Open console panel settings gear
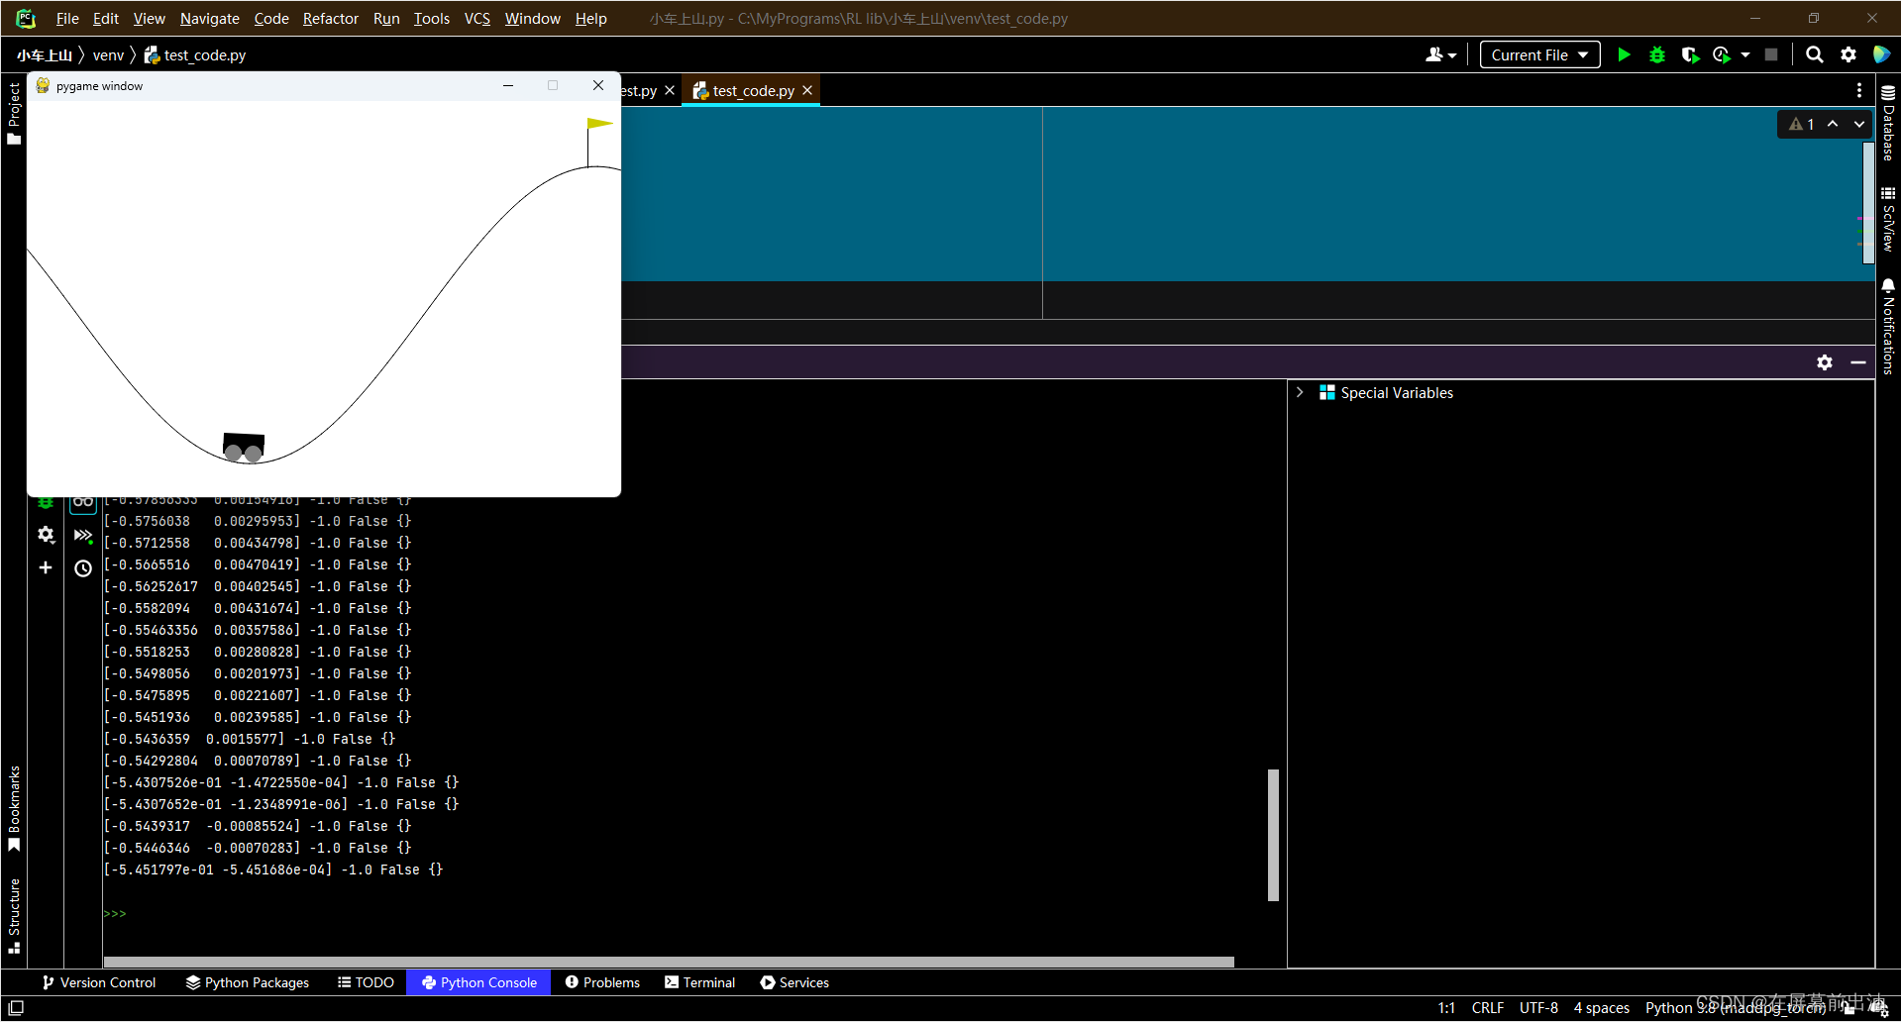Screen dimensions: 1901x1022 tap(1825, 362)
